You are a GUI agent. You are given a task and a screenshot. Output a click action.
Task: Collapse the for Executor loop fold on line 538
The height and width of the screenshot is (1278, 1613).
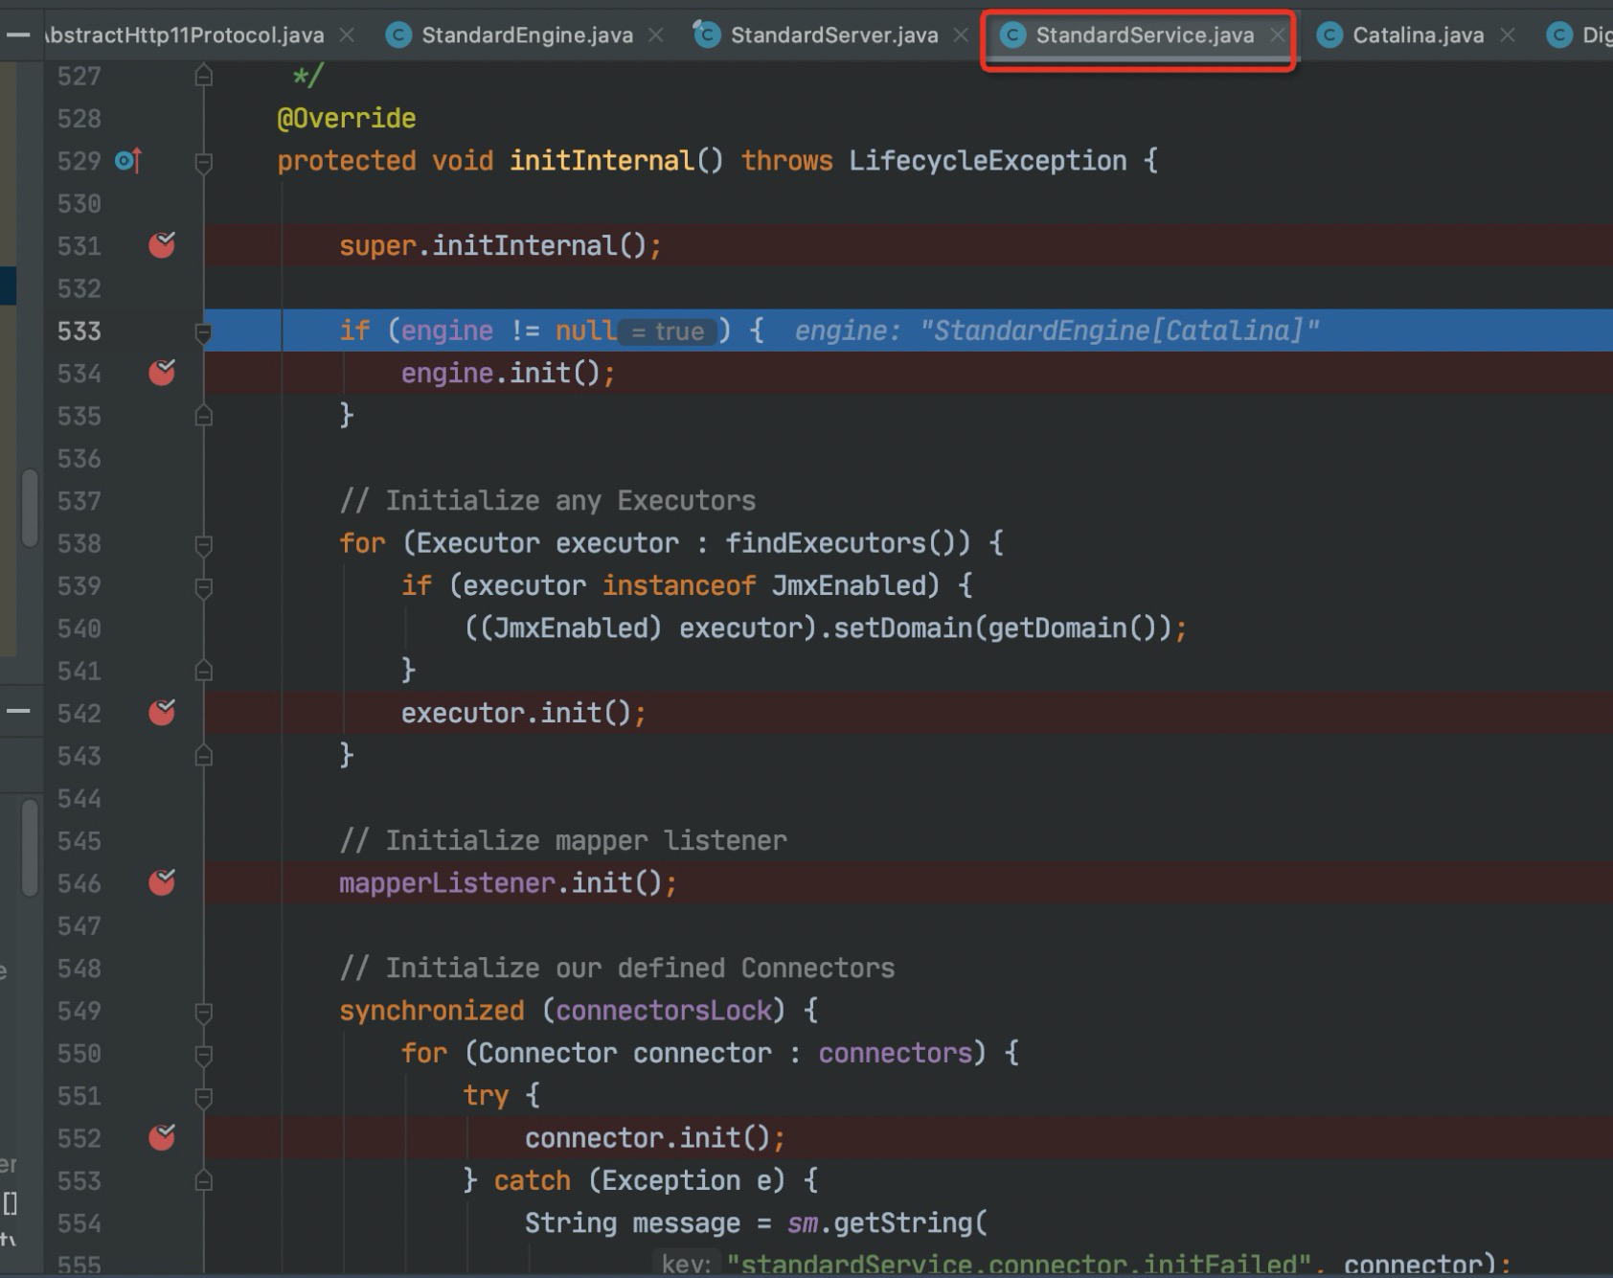203,545
